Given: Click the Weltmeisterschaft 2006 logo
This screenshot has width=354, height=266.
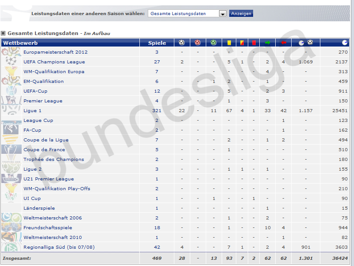Looking at the screenshot, I should coord(12,218).
